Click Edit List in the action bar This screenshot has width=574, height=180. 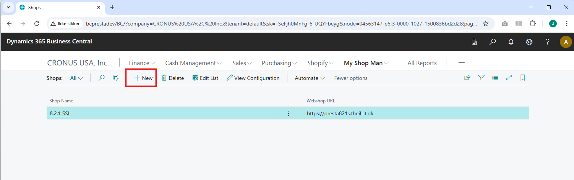point(205,78)
